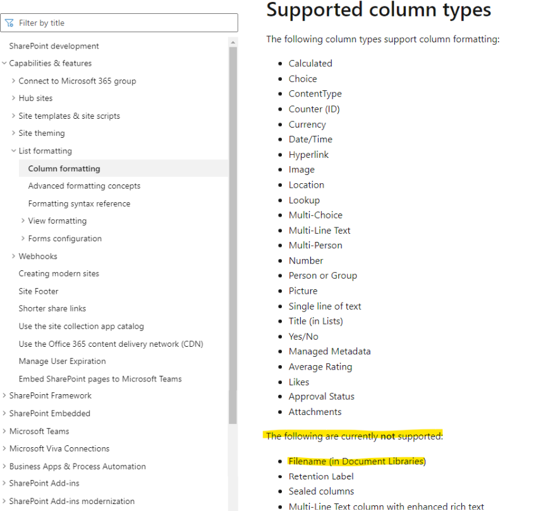Click the highlighted Filename (in Document Libraries) text
Image resolution: width=560 pixels, height=511 pixels.
(x=357, y=461)
